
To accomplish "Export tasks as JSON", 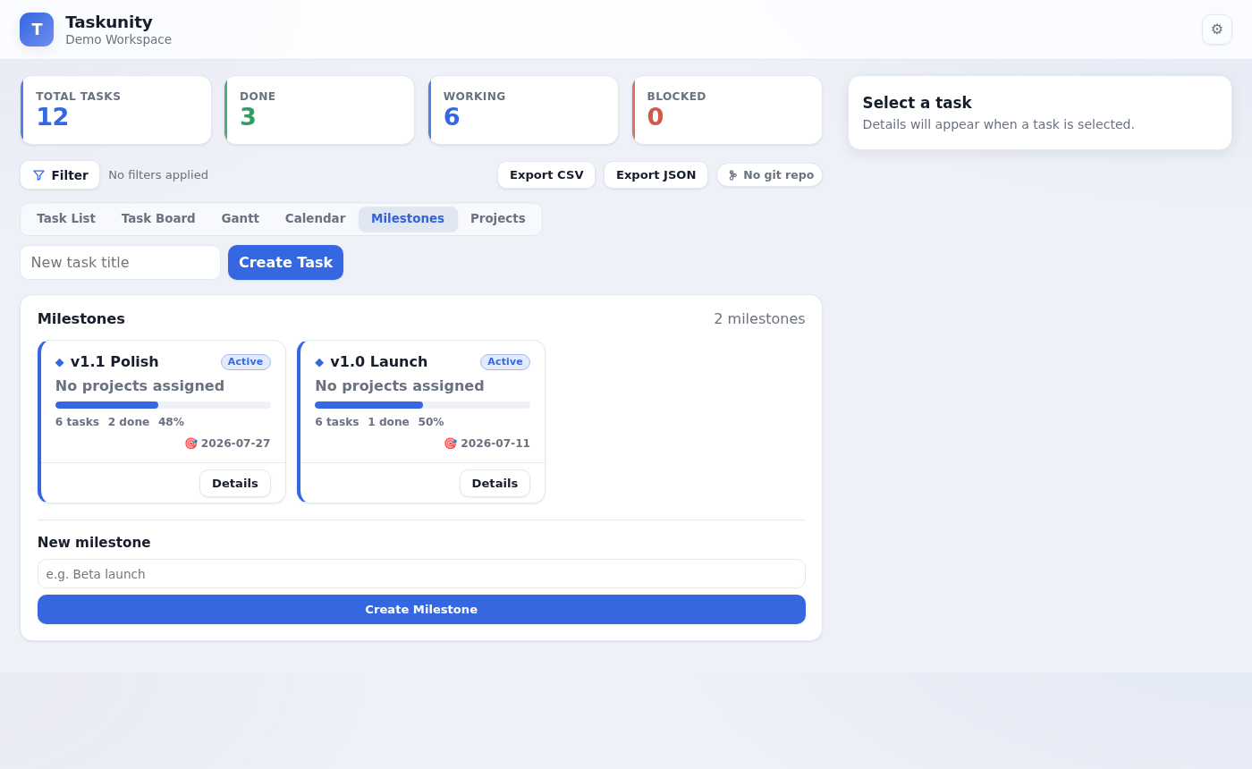I will 656,175.
